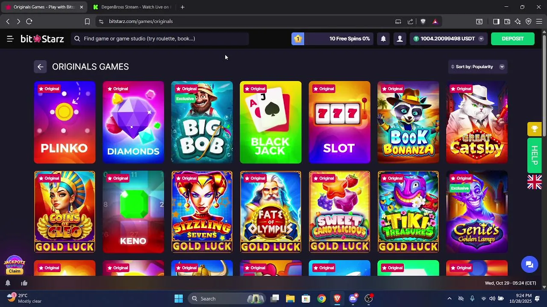Viewport: 547px width, 307px height.
Task: Open the trophy tab on right edge
Action: click(x=534, y=129)
